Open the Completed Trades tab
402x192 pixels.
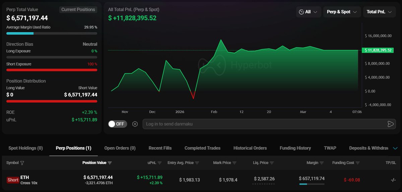[x=202, y=148]
